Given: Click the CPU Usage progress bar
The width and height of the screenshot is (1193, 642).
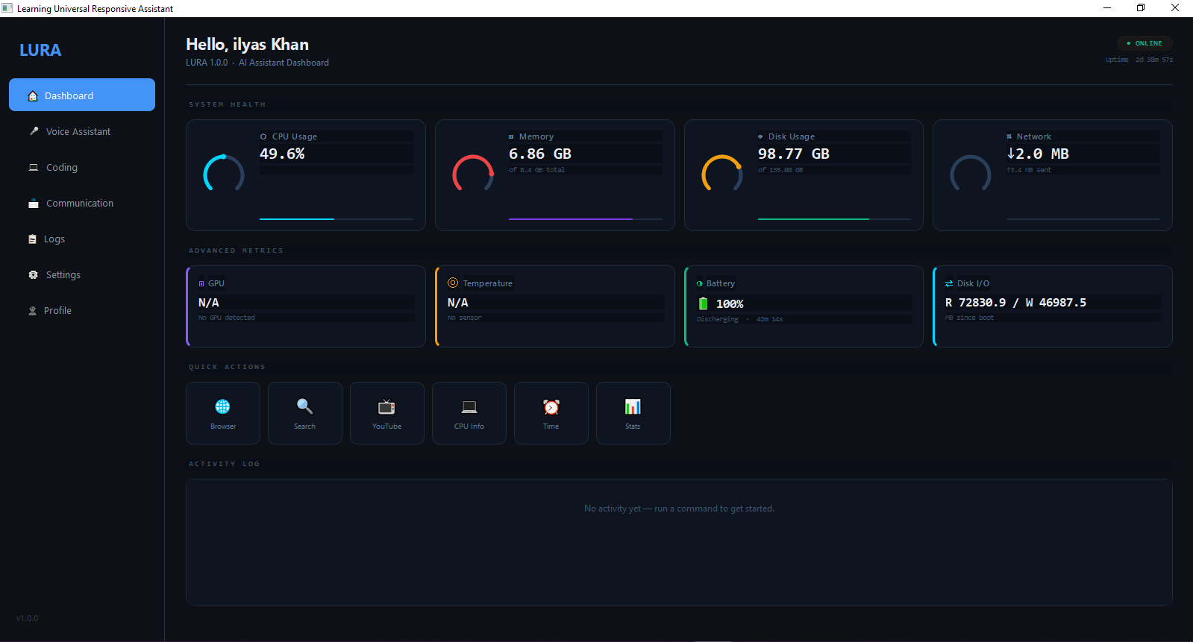Looking at the screenshot, I should pyautogui.click(x=336, y=219).
